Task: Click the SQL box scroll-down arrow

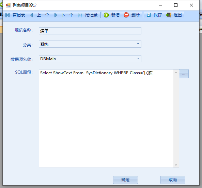Action: click(x=176, y=165)
